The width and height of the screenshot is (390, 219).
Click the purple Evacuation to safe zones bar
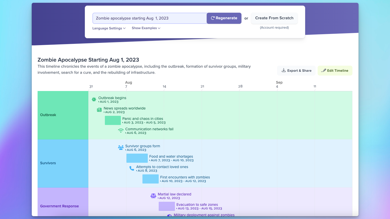tap(167, 206)
